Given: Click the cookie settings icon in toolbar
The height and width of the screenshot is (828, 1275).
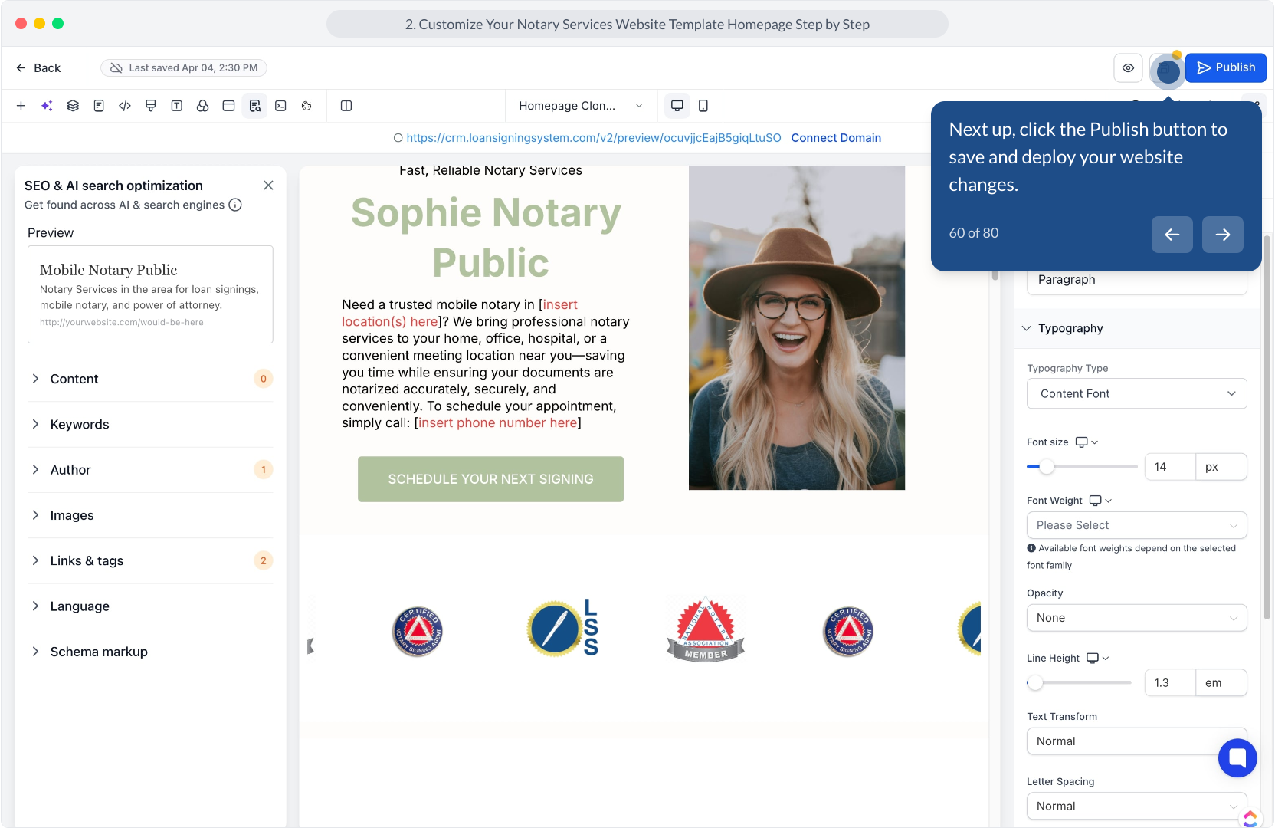Looking at the screenshot, I should click(306, 106).
